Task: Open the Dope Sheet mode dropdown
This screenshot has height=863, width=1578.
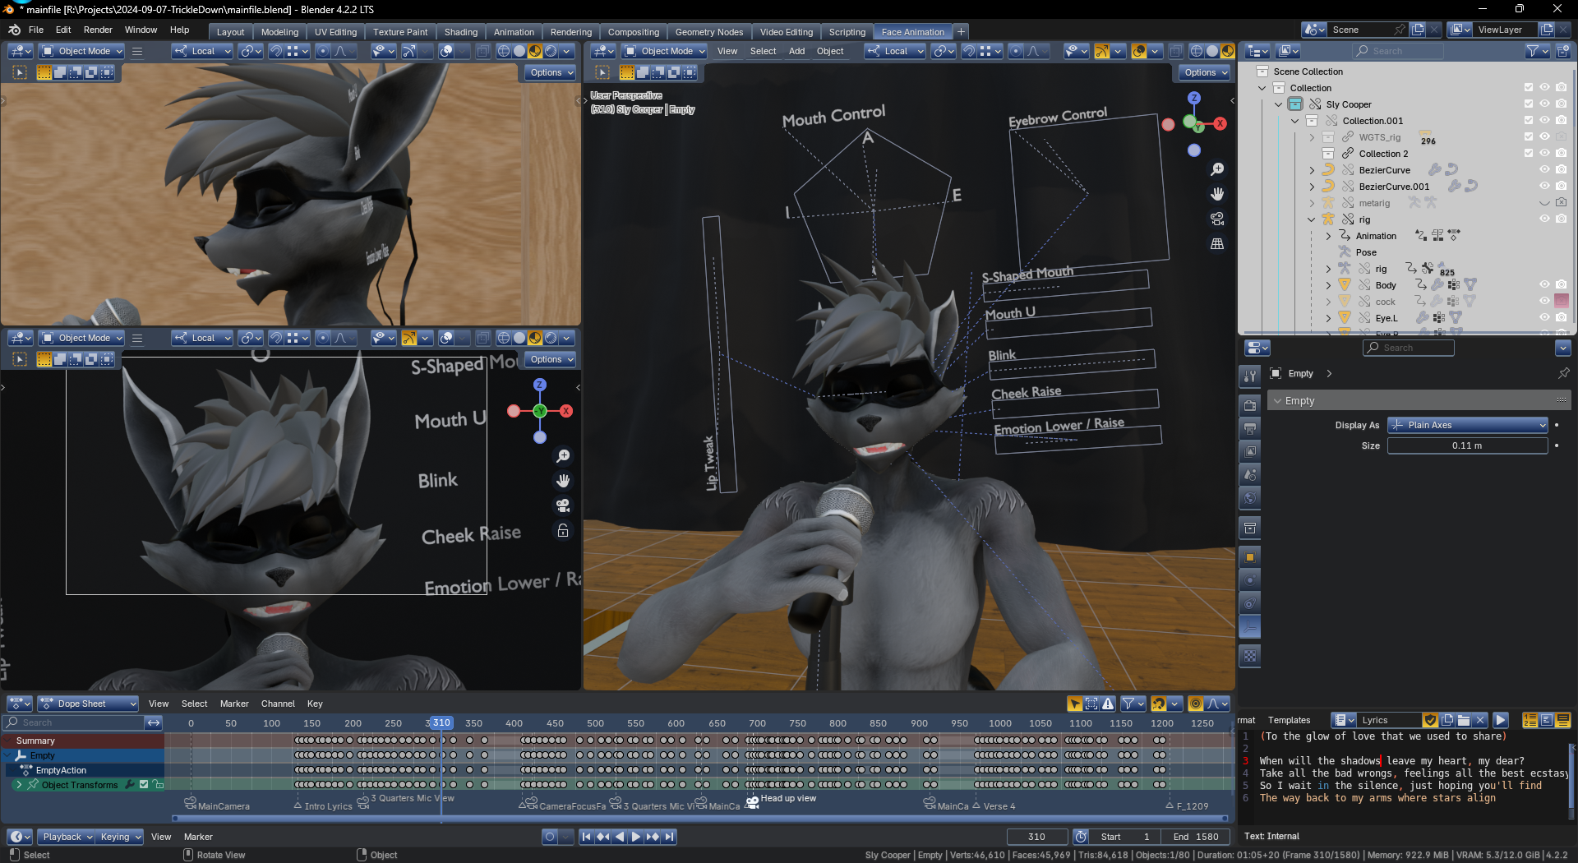Action: (88, 704)
